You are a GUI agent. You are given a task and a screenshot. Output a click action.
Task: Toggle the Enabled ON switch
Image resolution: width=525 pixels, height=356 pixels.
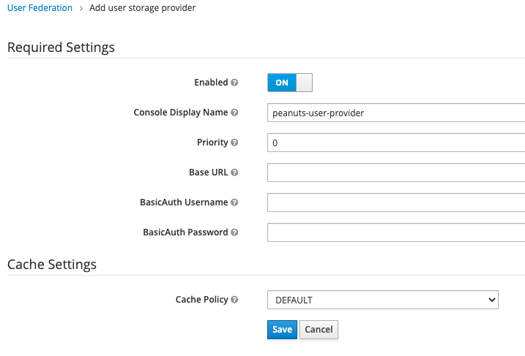pyautogui.click(x=290, y=83)
